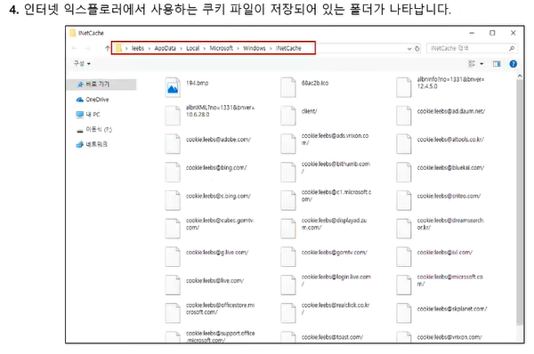The width and height of the screenshot is (534, 354).
Task: Click the vertical scrollbar in file list
Action: coord(520,203)
